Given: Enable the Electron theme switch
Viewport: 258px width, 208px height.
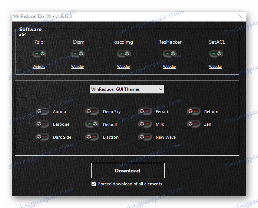Looking at the screenshot, I should point(92,137).
